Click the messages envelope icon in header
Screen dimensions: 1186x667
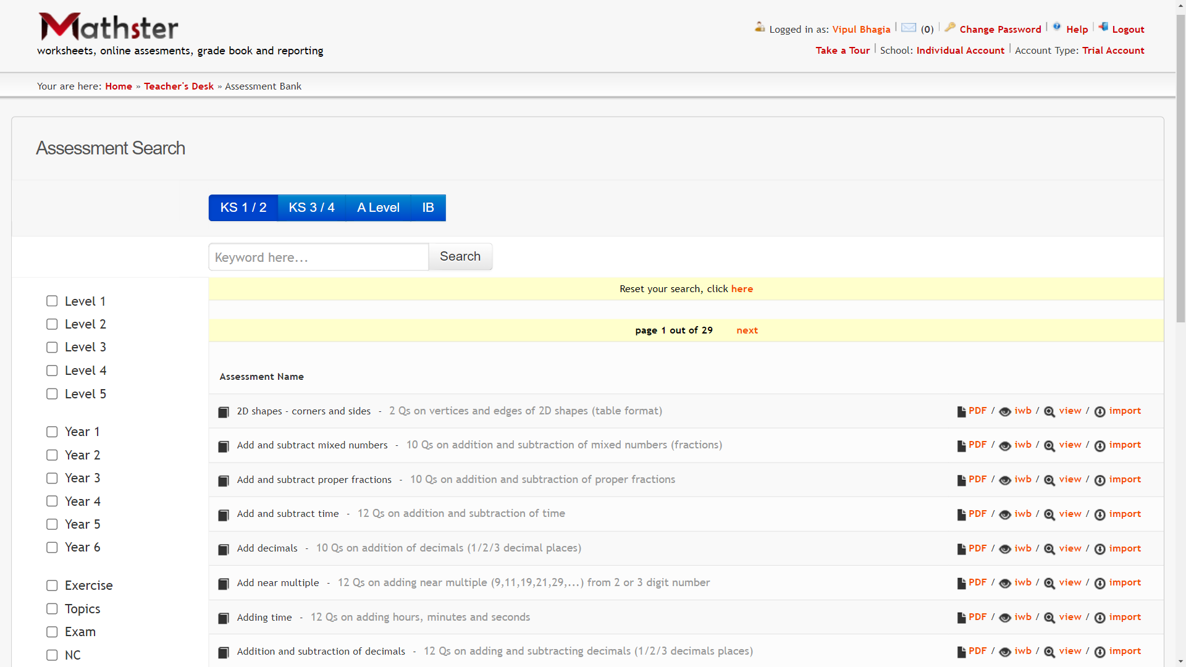point(909,28)
